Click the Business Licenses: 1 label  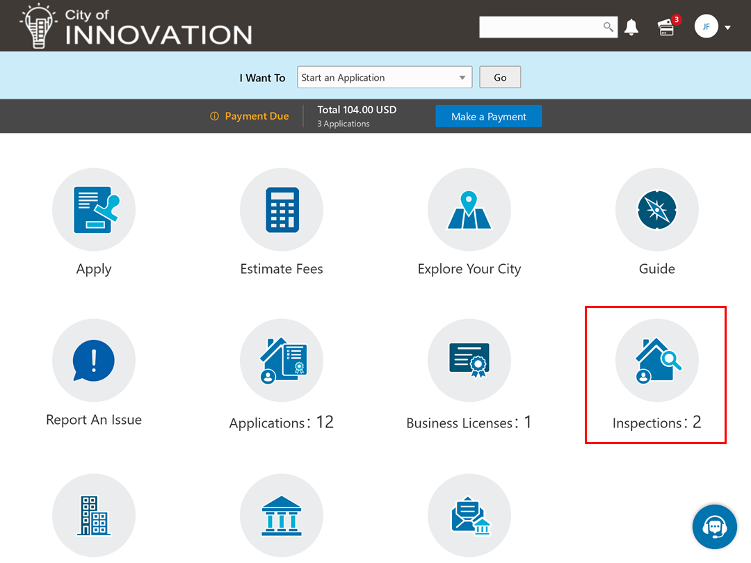coord(469,423)
